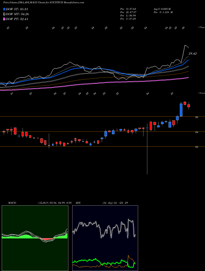The height and width of the screenshot is (271, 205).
Task: Click the tall blue candlestick near the chart's right edge
Action: click(x=181, y=110)
